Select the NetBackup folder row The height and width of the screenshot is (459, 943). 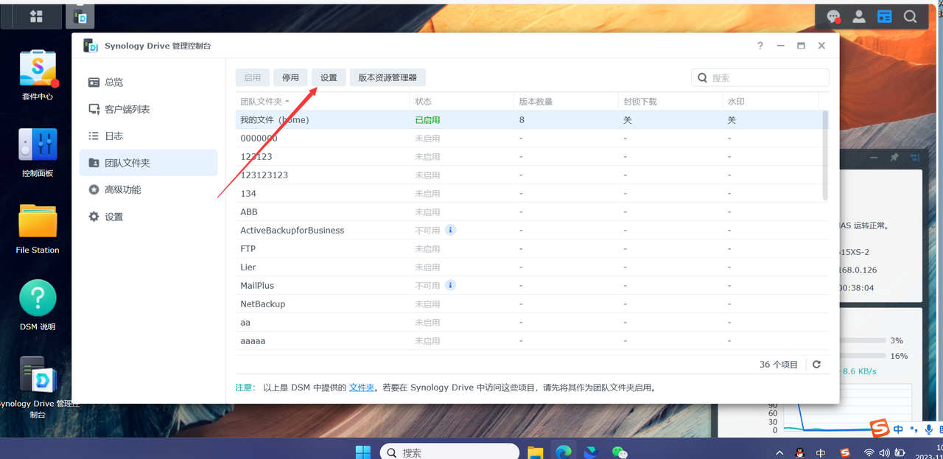point(528,304)
